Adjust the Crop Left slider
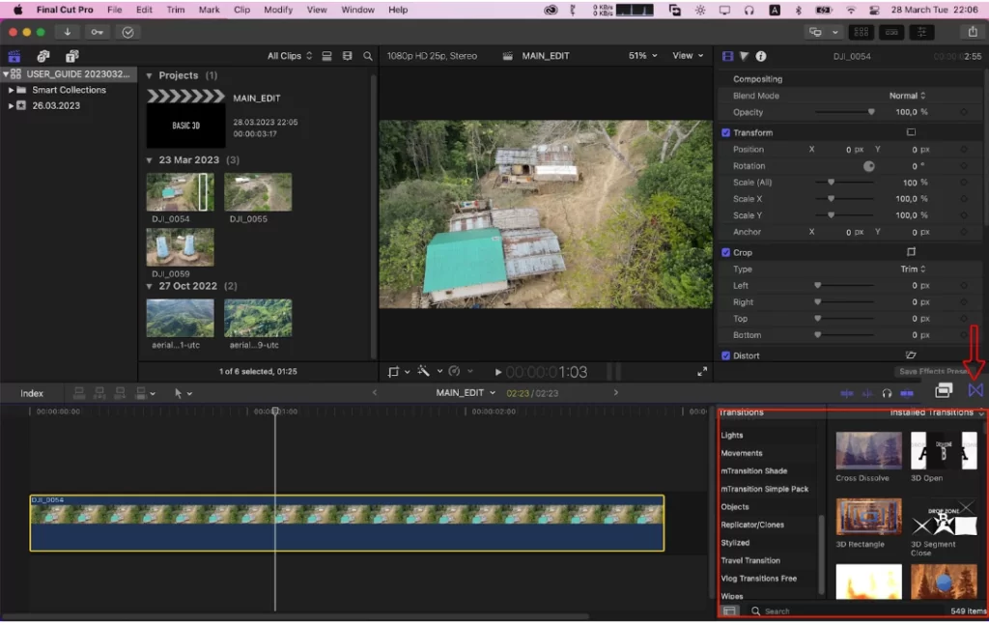 pos(844,286)
